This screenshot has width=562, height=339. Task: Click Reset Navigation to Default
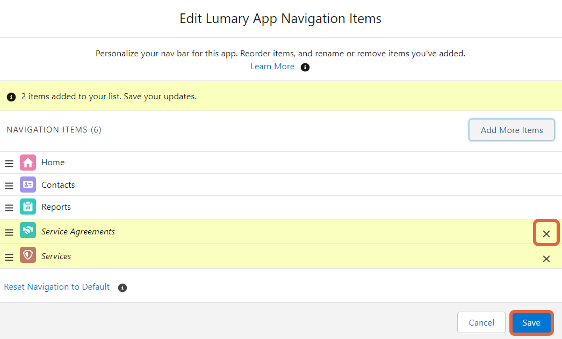click(57, 287)
